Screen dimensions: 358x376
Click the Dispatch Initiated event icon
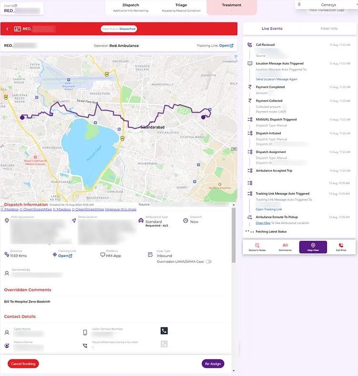tap(250, 133)
